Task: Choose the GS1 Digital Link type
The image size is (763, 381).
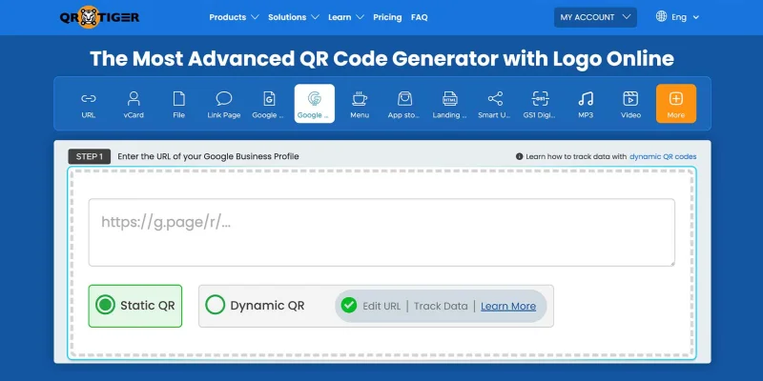Action: point(540,104)
